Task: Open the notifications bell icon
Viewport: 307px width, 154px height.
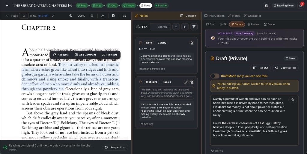Action: click(x=300, y=5)
